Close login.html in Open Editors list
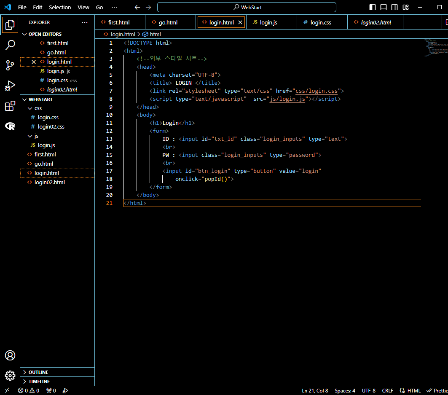This screenshot has height=395, width=448. coord(34,62)
